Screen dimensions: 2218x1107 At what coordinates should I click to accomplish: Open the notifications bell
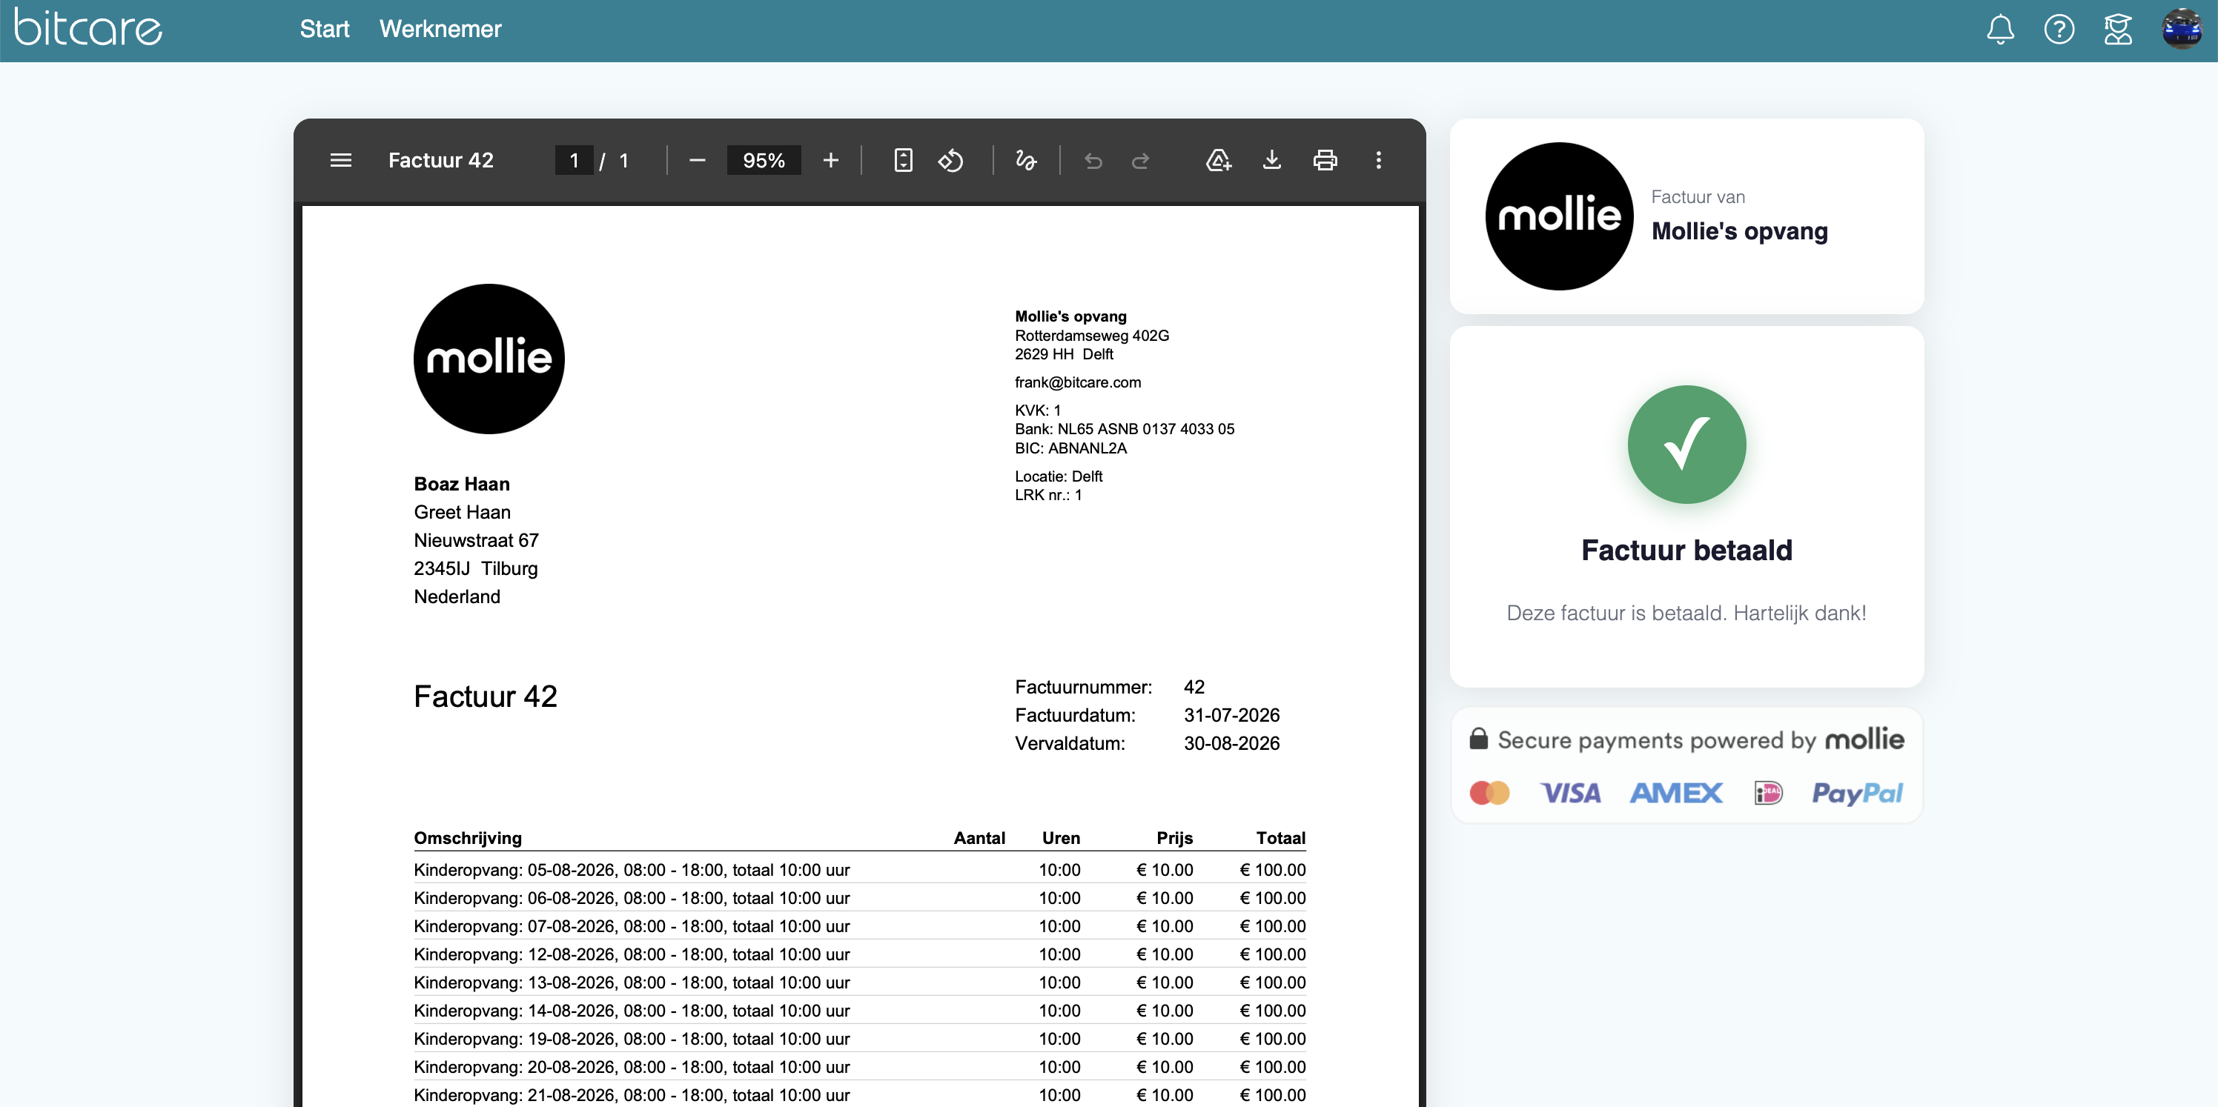1999,29
